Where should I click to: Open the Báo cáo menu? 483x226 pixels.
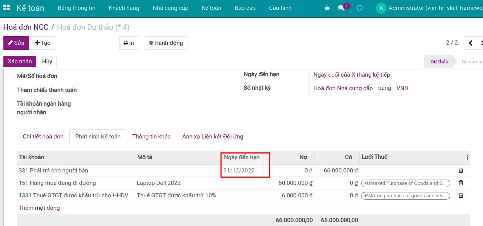[245, 8]
